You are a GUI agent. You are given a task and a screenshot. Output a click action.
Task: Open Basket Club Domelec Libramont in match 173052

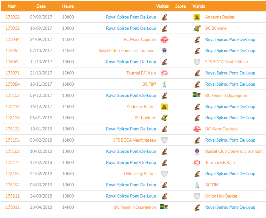(x=127, y=51)
